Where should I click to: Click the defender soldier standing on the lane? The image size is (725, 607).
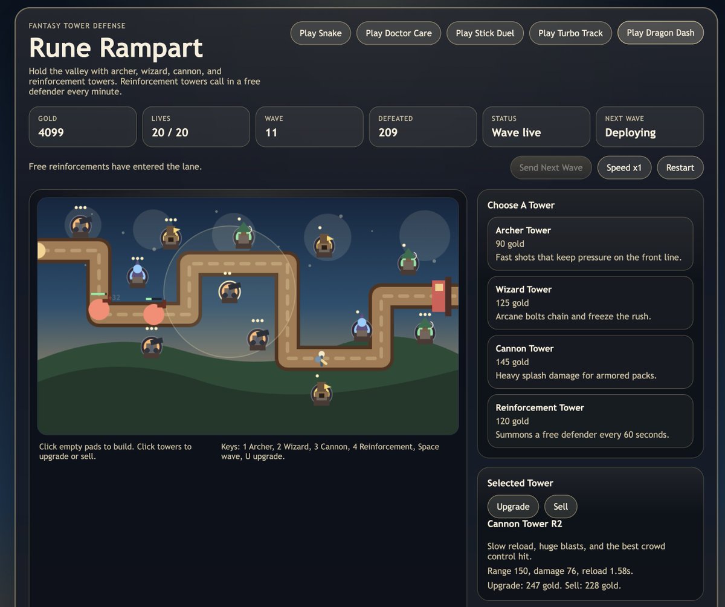321,359
